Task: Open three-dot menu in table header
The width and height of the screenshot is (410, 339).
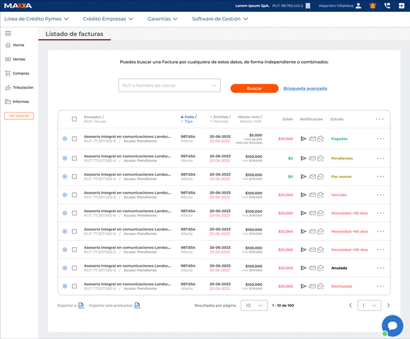Action: point(380,119)
